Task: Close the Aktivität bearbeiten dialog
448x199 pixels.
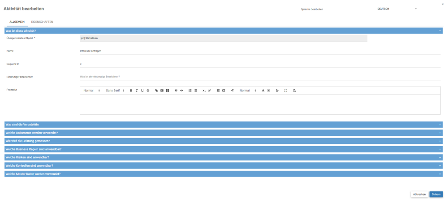Action: coord(443,4)
